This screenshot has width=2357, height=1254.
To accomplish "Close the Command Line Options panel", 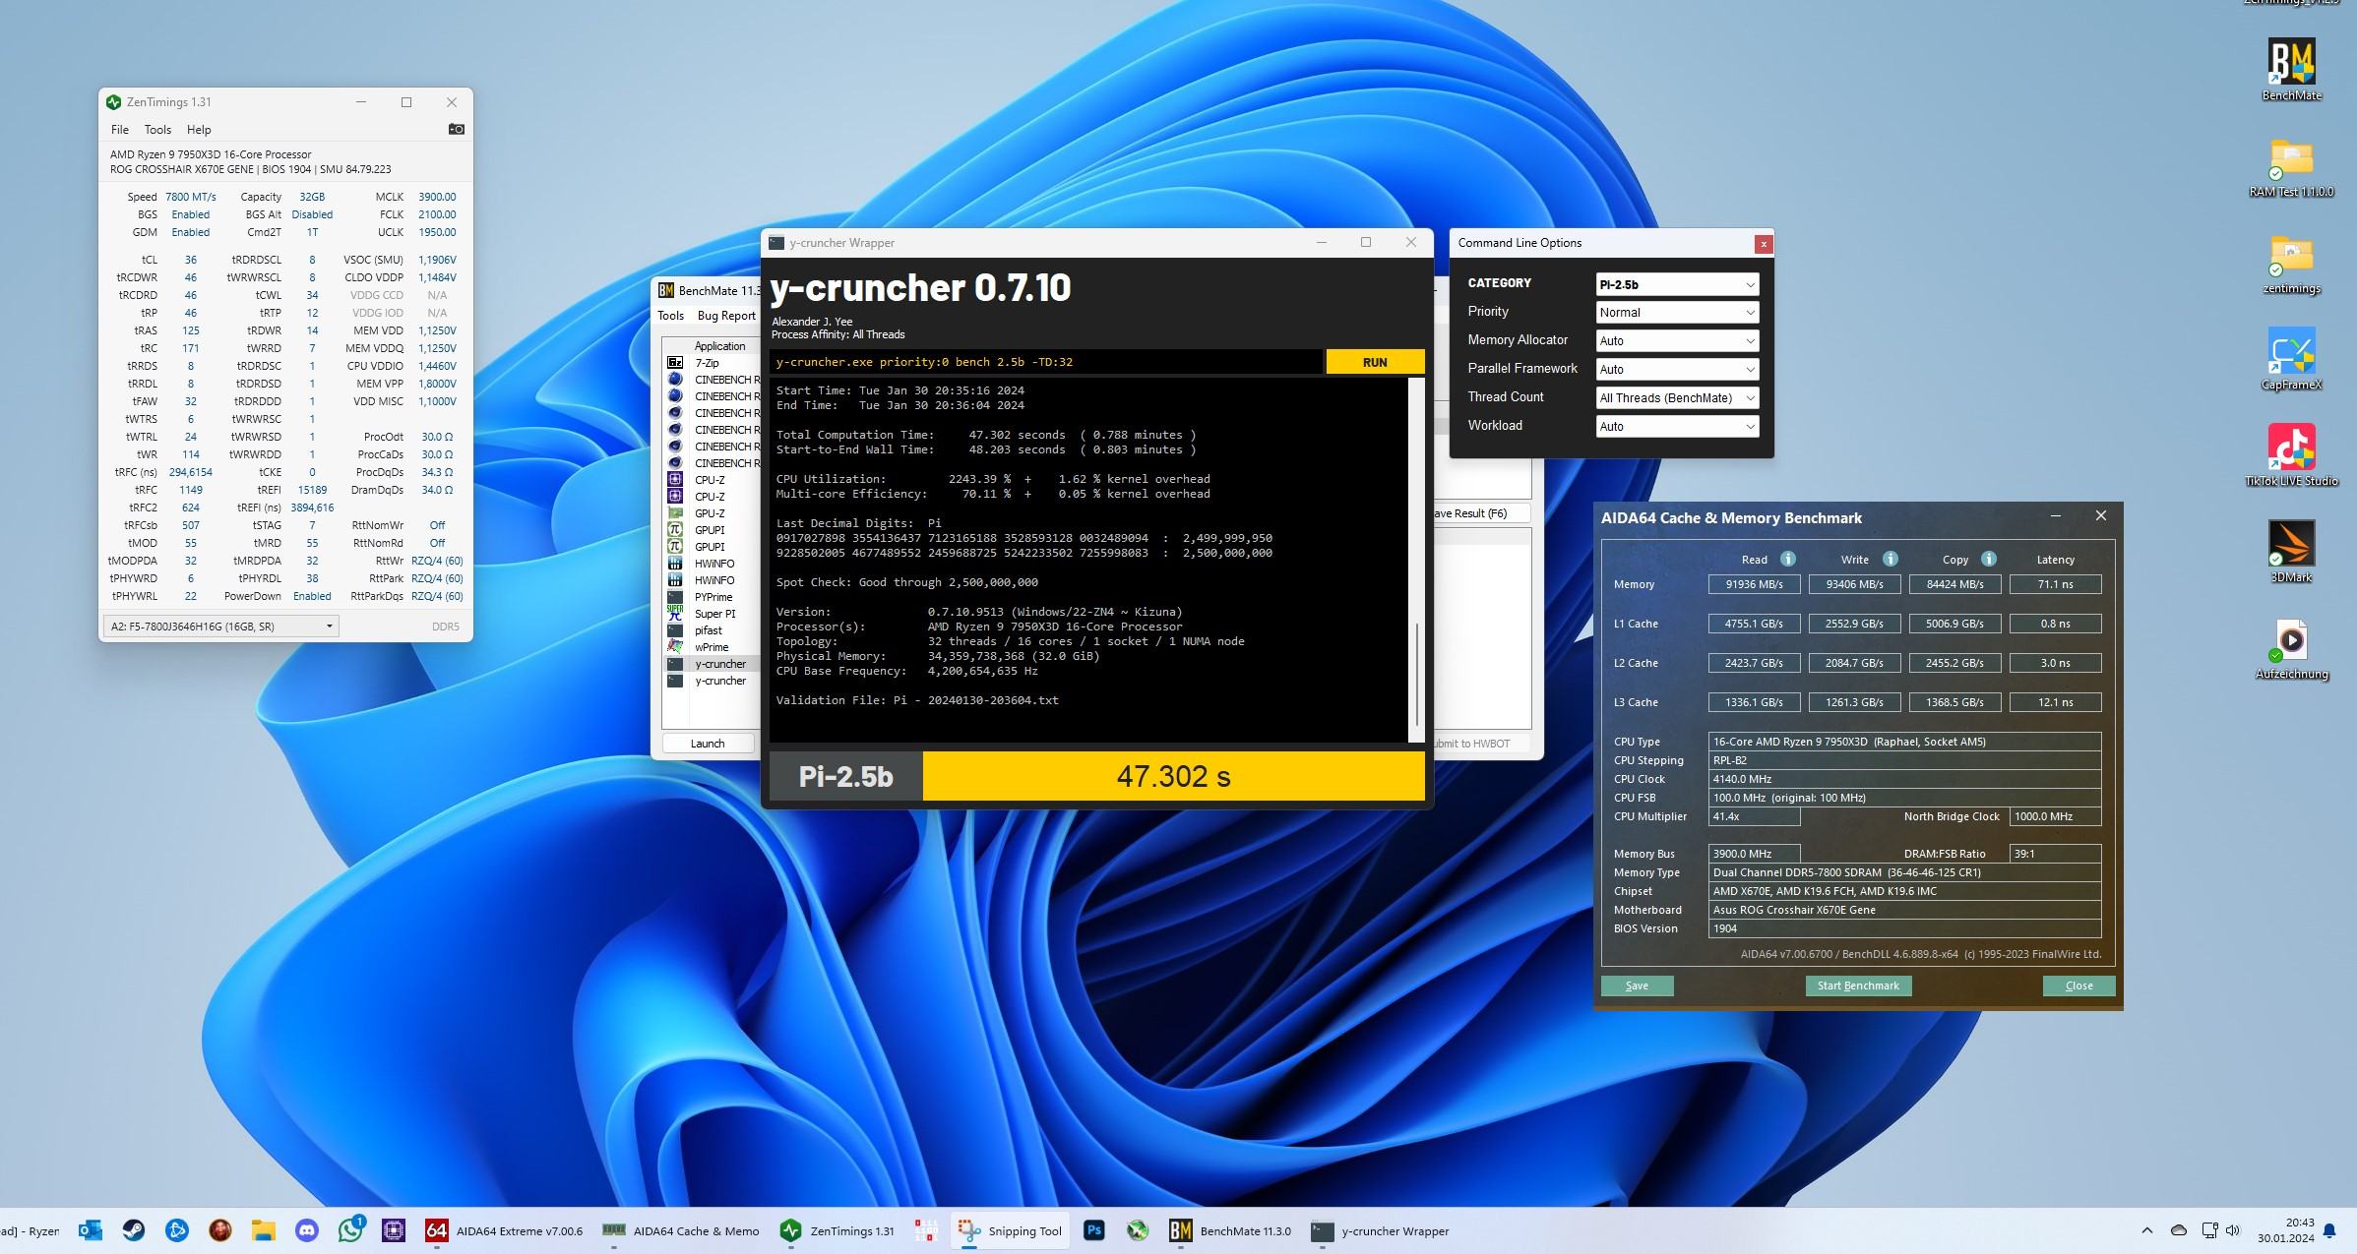I will click(1764, 244).
